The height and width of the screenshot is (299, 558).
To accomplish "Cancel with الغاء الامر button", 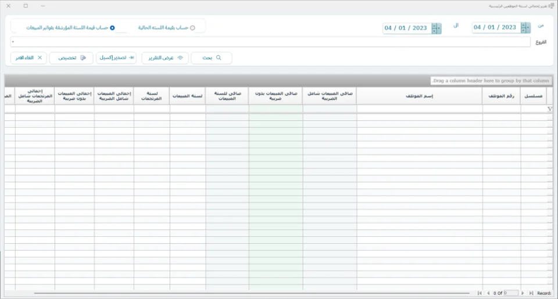I will (x=28, y=58).
